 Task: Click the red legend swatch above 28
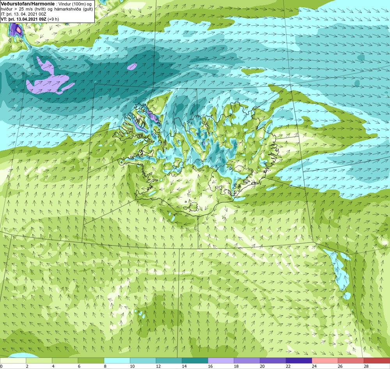377,360
